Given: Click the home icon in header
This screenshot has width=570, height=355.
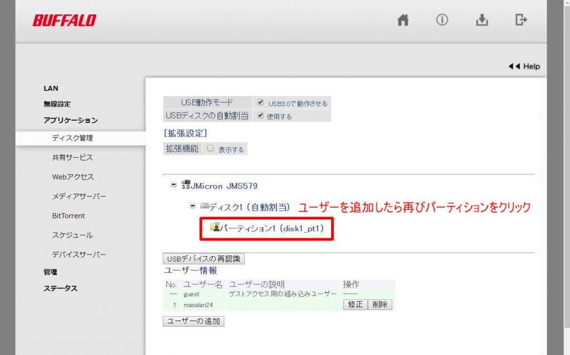Looking at the screenshot, I should [x=403, y=20].
